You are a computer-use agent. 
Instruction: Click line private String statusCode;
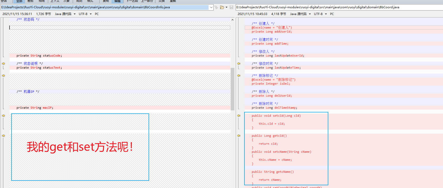[x=39, y=56]
